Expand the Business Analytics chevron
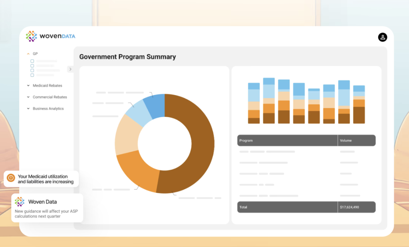The height and width of the screenshot is (247, 409). pos(28,108)
